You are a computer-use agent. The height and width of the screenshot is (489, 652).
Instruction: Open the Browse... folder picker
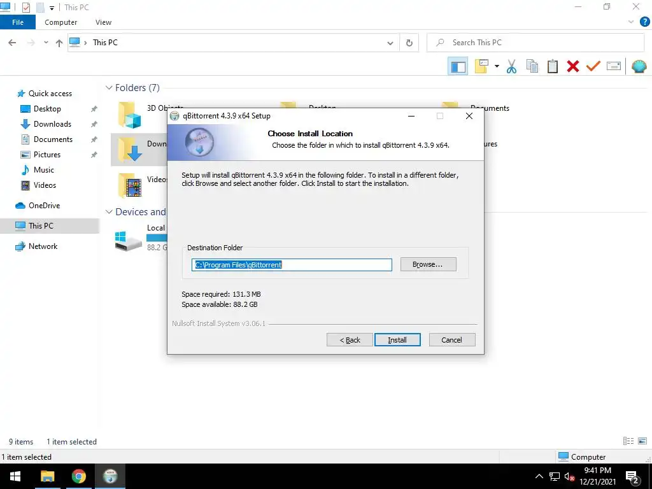coord(428,264)
